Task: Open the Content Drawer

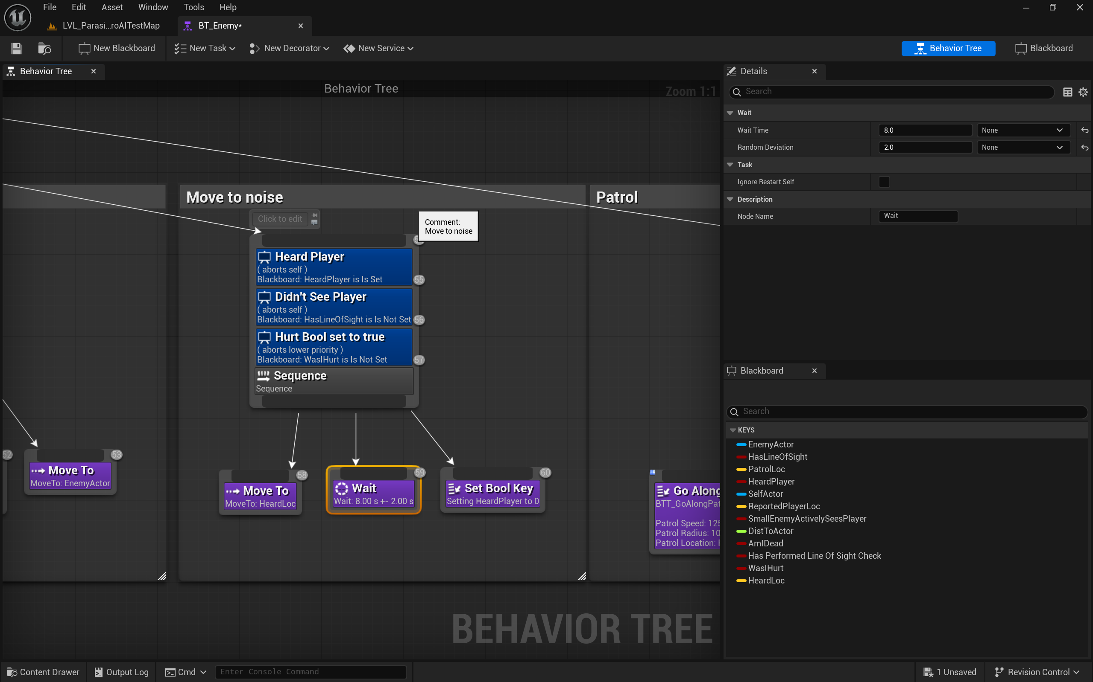Action: pos(44,672)
